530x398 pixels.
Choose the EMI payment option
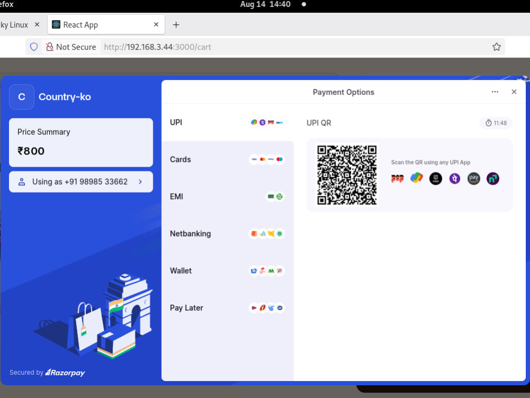pos(227,197)
